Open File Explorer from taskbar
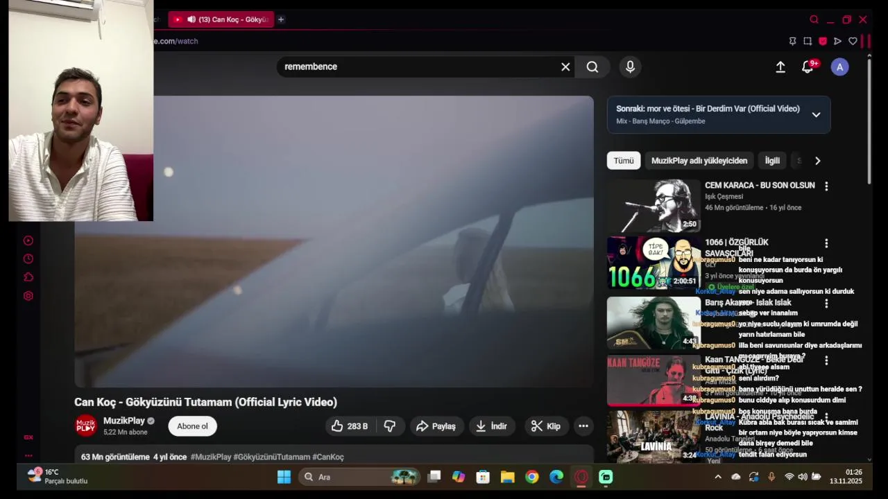The width and height of the screenshot is (888, 499). click(507, 477)
